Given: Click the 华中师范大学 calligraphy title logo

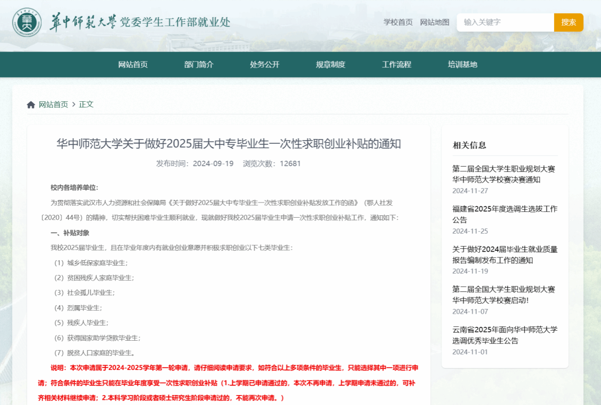Looking at the screenshot, I should click(82, 22).
